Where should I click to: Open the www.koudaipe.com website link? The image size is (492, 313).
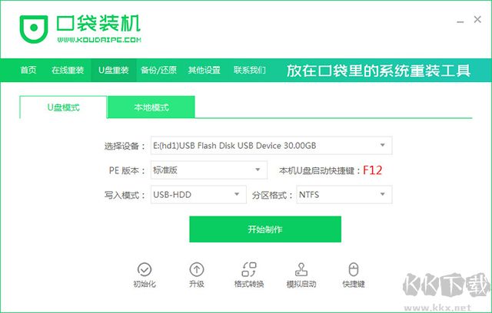pos(99,40)
